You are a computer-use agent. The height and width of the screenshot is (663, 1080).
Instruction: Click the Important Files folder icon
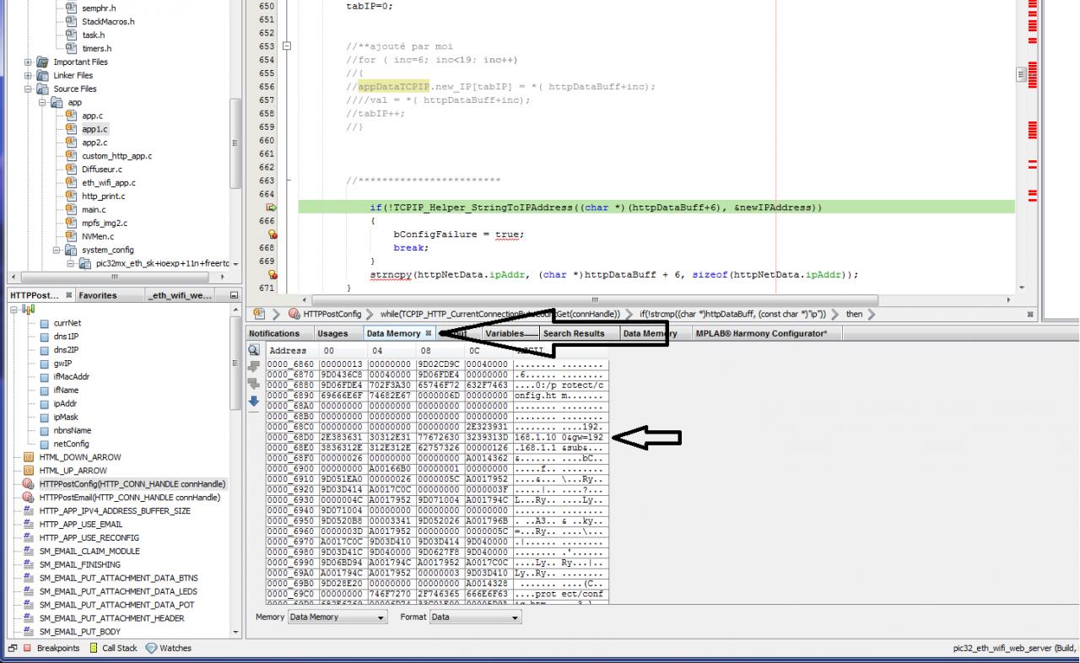click(x=42, y=62)
